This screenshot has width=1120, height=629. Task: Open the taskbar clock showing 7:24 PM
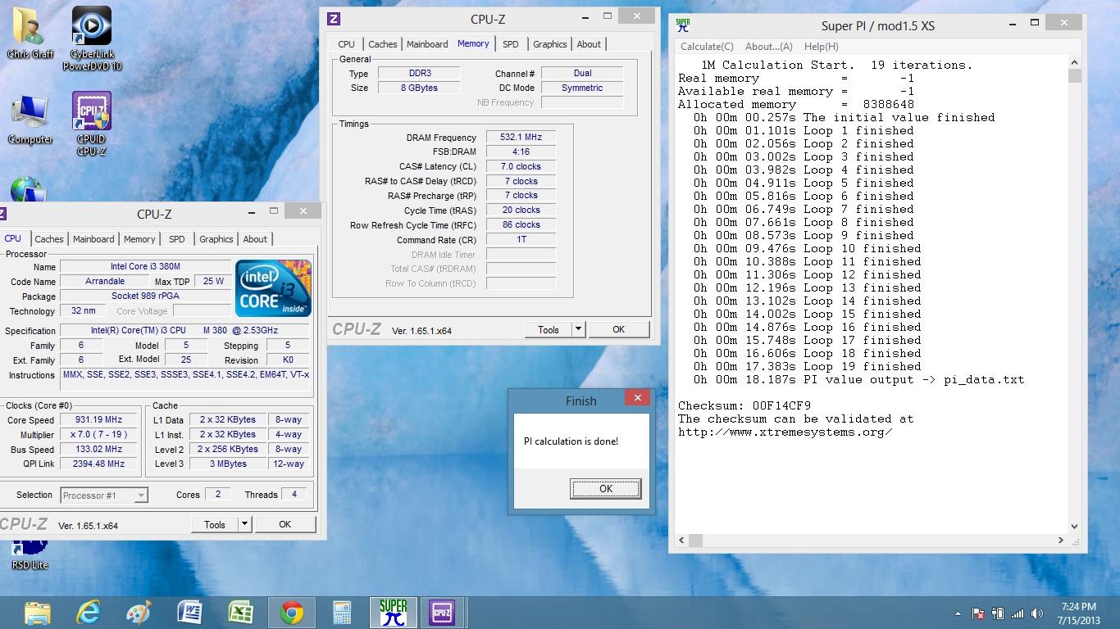(x=1078, y=613)
